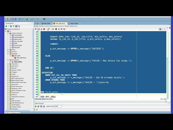Screen dimensions: 173x130
Task: Open the Errors sub-tab
Action: (62, 26)
